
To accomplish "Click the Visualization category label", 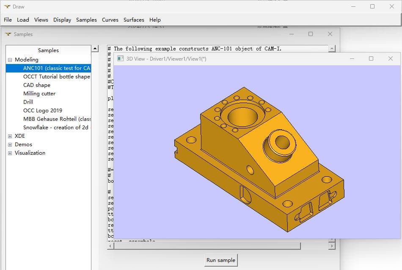I will pos(30,153).
